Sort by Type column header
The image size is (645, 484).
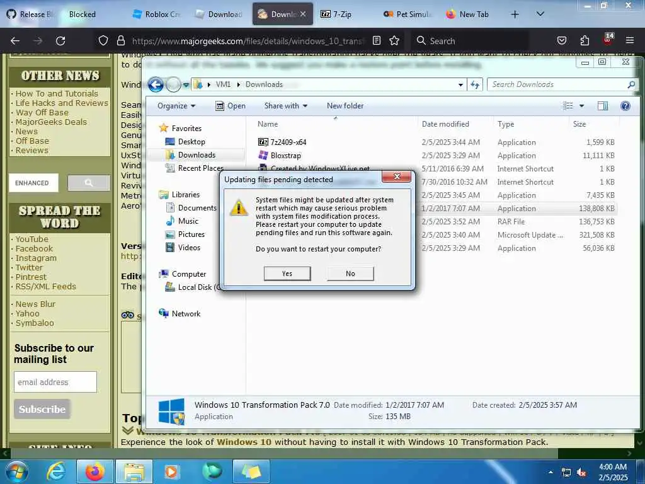tap(506, 124)
